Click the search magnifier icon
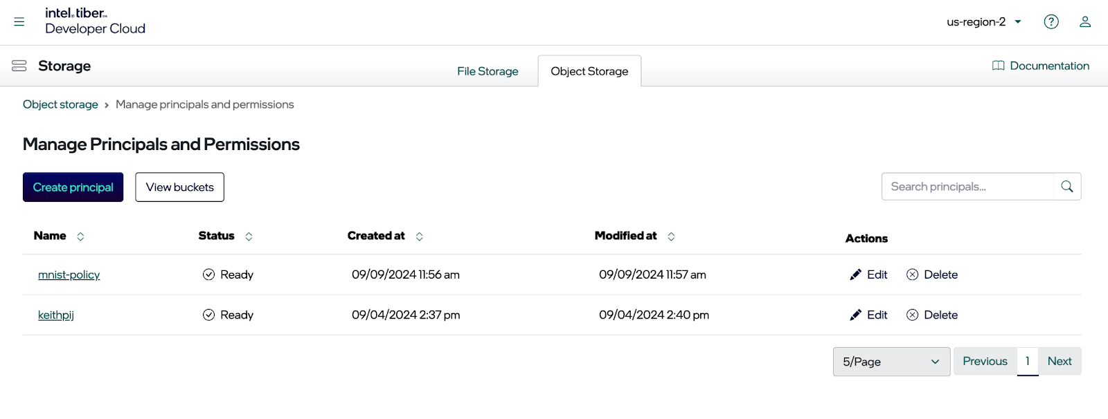The height and width of the screenshot is (419, 1108). coord(1066,187)
